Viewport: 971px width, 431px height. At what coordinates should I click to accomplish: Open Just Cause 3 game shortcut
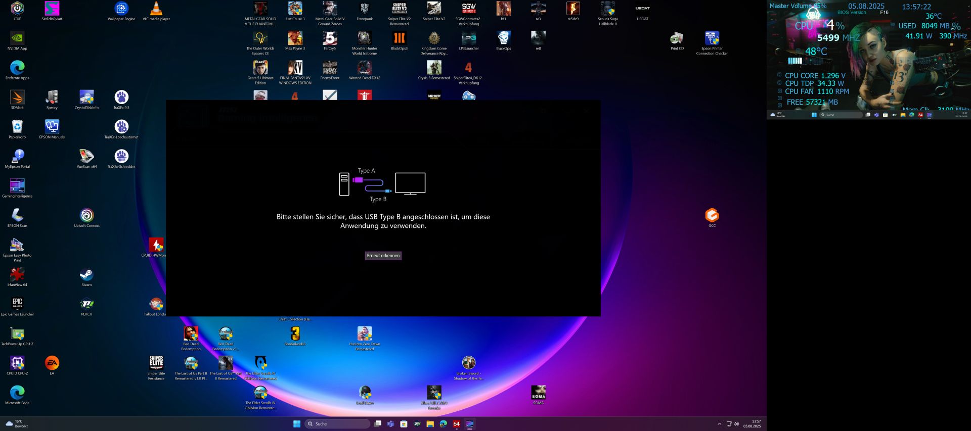[295, 11]
